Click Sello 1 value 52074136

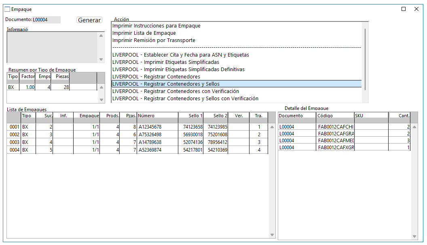click(x=193, y=142)
